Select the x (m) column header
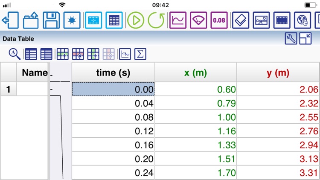 click(195, 73)
